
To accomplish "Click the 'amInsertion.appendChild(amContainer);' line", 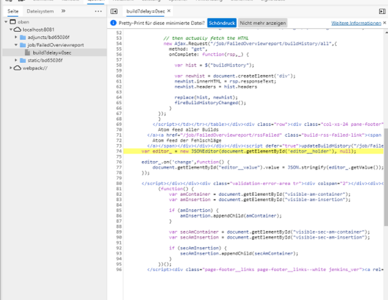I will [231, 216].
